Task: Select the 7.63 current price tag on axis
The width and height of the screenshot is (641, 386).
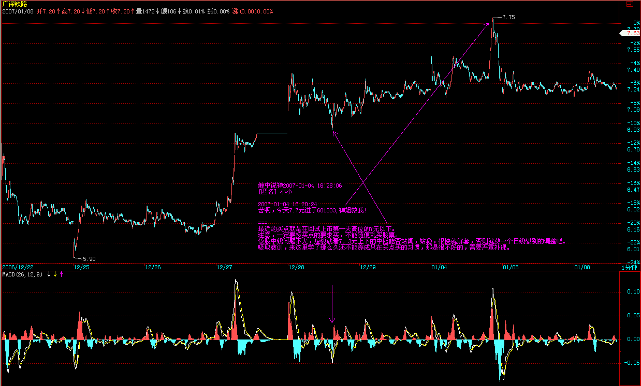Action: [632, 33]
